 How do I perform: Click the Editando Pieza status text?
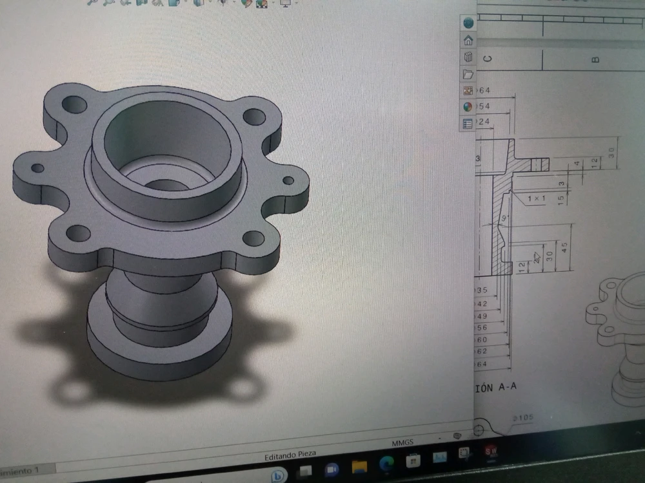coord(290,455)
